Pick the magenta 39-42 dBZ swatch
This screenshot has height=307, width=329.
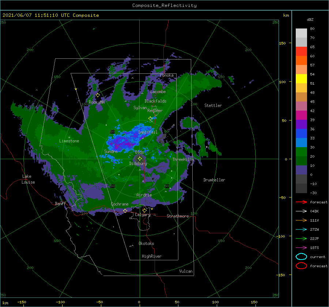(301, 115)
